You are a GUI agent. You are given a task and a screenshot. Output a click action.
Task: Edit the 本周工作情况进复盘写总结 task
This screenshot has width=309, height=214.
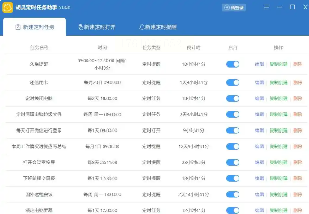(x=259, y=146)
